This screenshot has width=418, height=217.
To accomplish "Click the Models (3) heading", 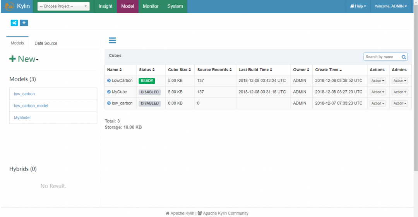I will (x=23, y=79).
